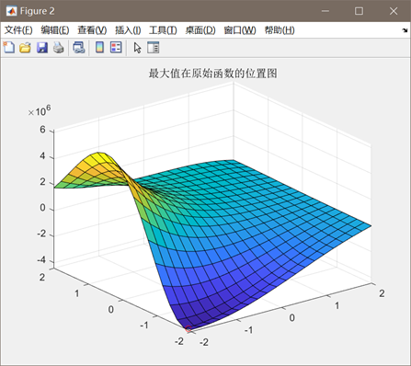Insert a legend using the toolbar icon
This screenshot has width=411, height=366.
click(x=116, y=48)
